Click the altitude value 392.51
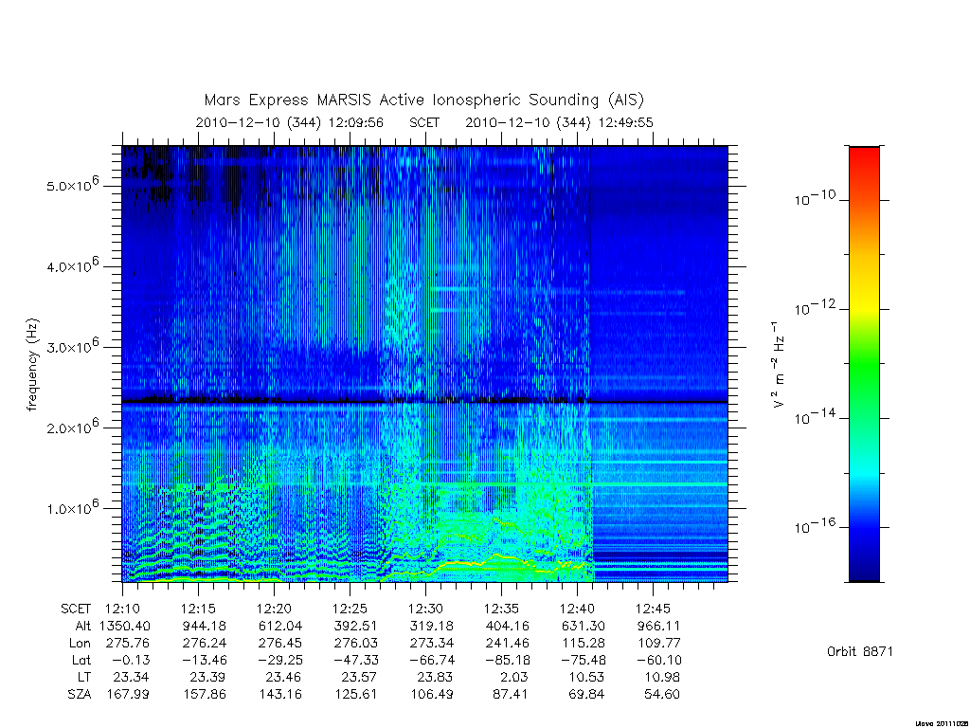 [355, 626]
